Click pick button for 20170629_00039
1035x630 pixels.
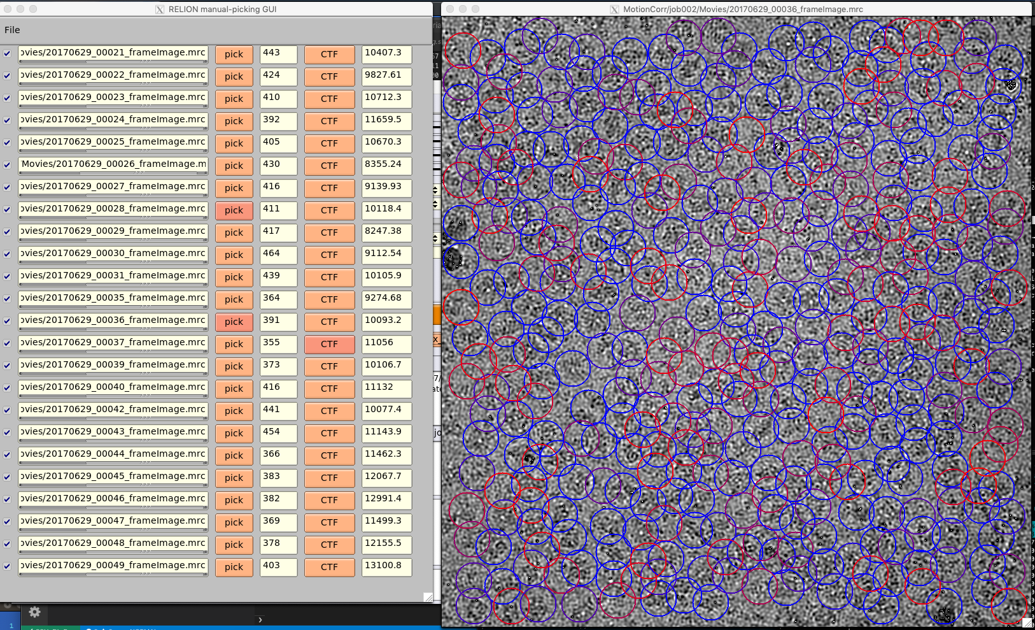coord(234,366)
